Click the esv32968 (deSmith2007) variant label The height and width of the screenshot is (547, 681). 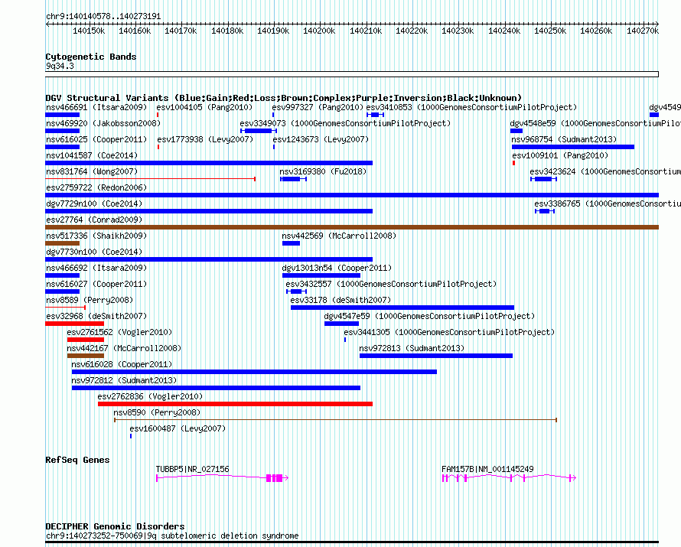96,316
